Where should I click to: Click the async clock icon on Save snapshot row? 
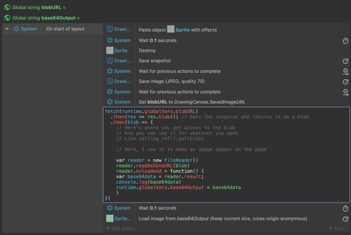pyautogui.click(x=345, y=61)
